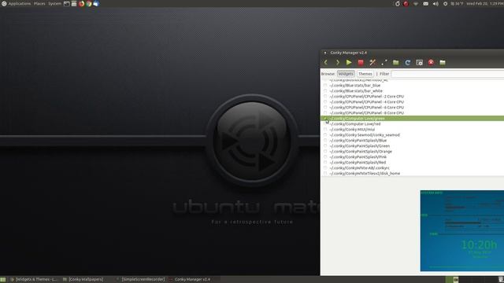The width and height of the screenshot is (504, 283).
Task: Open the last folder icon on toolbar
Action: click(x=443, y=63)
